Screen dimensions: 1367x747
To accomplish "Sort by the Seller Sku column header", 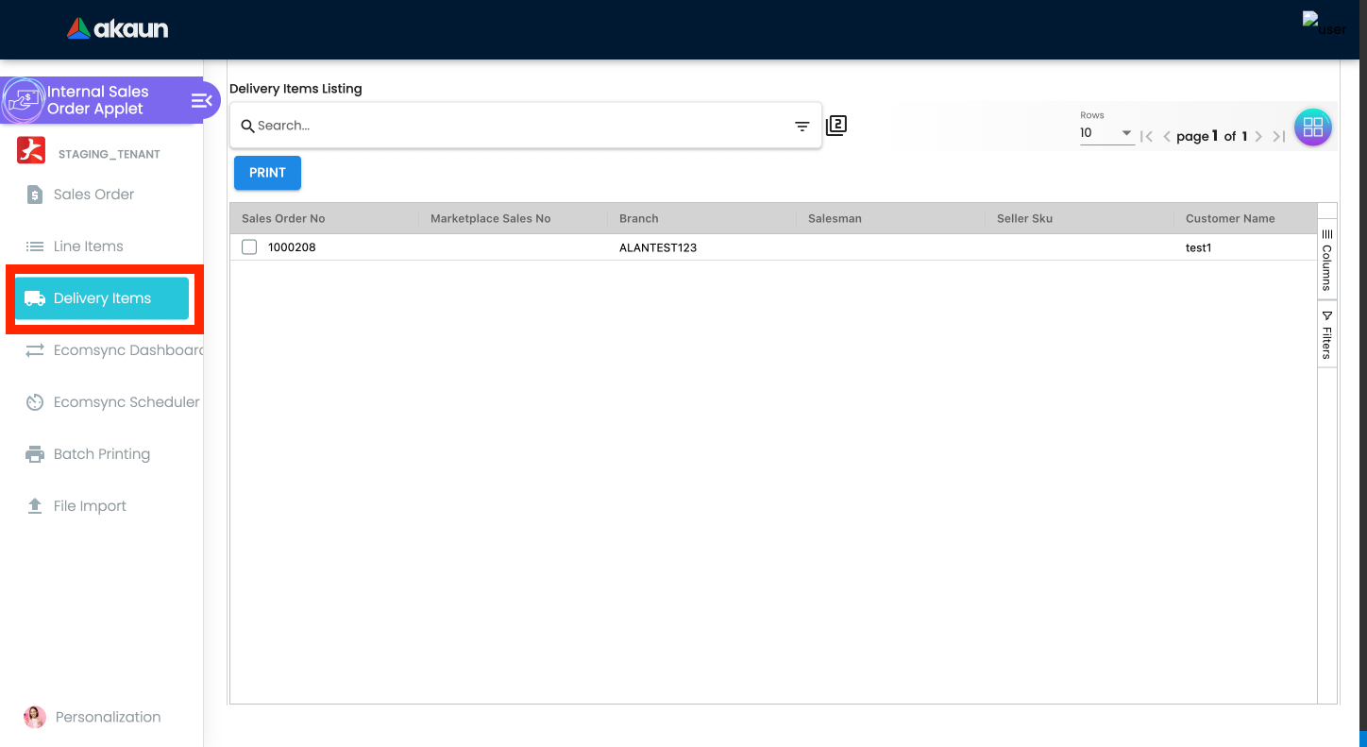I will pos(1024,218).
